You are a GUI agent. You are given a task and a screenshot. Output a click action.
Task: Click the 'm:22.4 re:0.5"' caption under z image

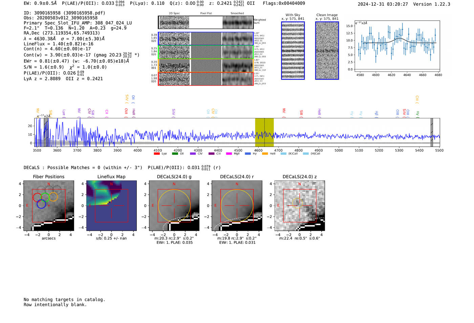click(x=300, y=238)
